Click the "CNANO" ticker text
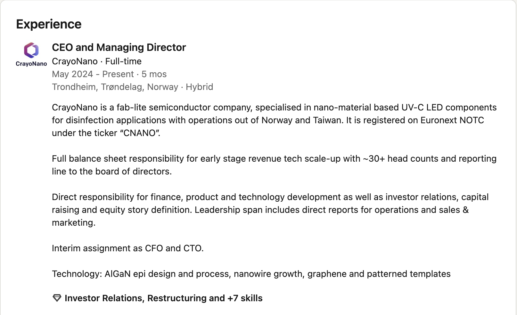The height and width of the screenshot is (315, 517). (x=139, y=133)
